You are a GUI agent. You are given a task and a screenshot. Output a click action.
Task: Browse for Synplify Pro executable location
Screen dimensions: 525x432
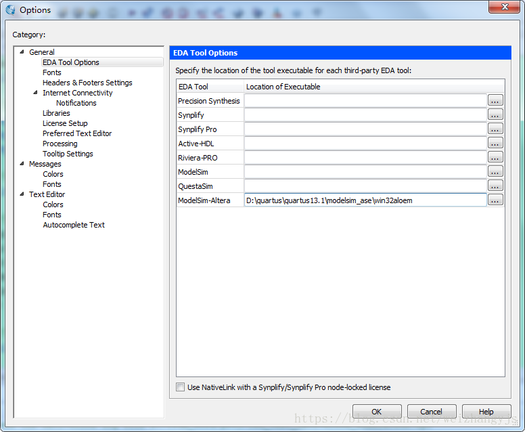[495, 129]
